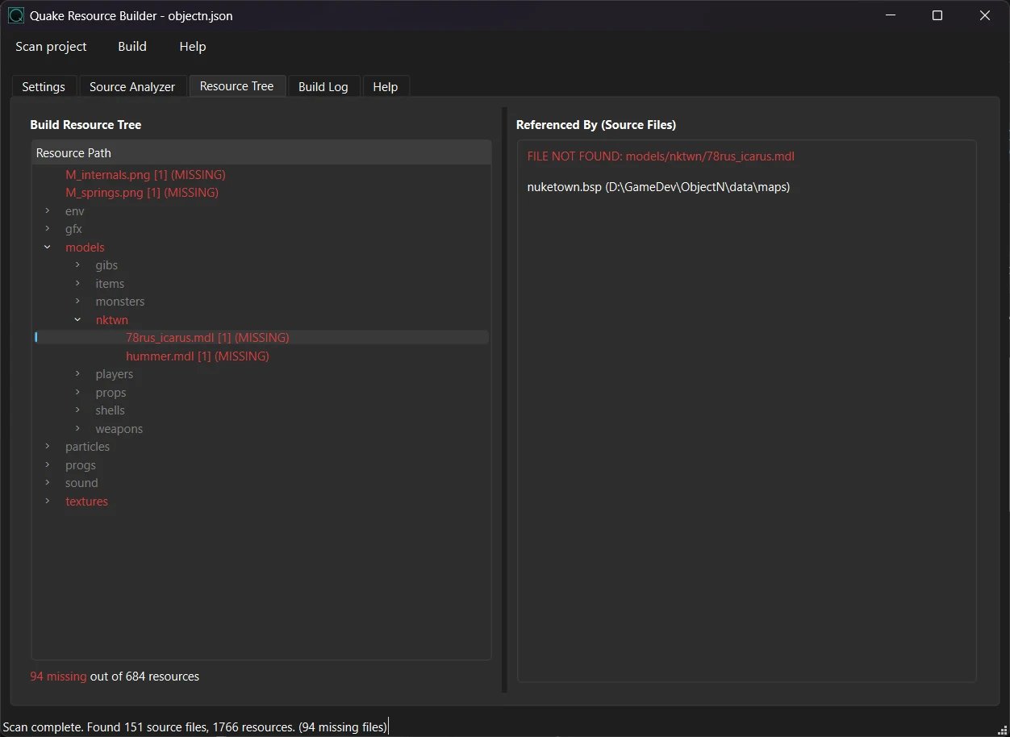Select M_springs.png missing resource

[142, 193]
